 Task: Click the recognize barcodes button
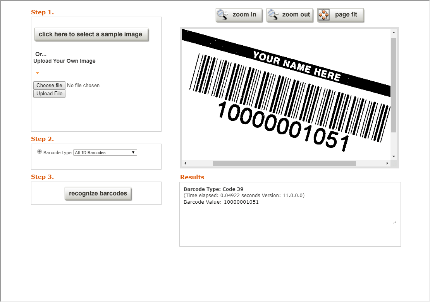[x=98, y=194]
